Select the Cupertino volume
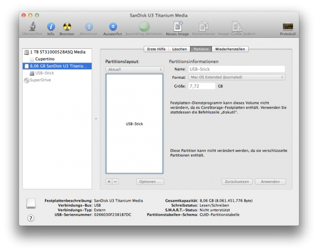The image size is (318, 252). pos(57,59)
